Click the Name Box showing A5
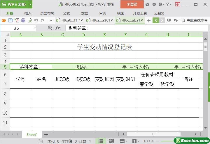 coord(17,28)
